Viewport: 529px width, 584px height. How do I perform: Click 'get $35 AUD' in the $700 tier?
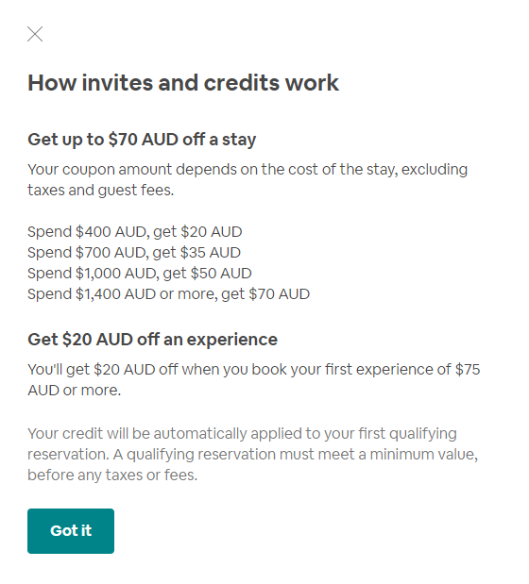pyautogui.click(x=196, y=253)
